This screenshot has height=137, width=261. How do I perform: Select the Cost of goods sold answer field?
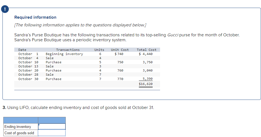click(x=52, y=133)
